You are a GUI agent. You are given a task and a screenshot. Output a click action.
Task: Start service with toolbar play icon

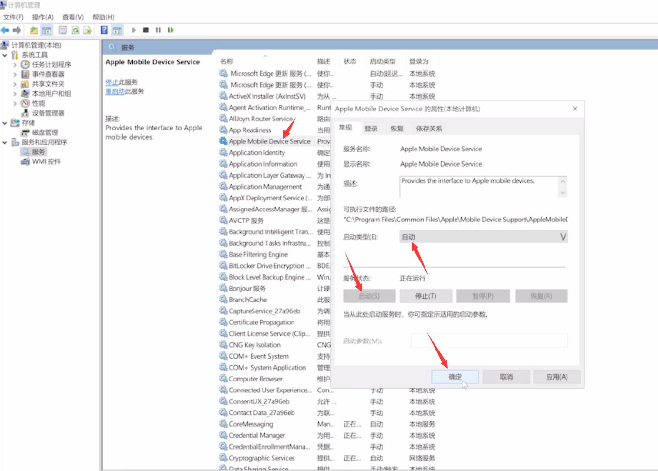[134, 30]
